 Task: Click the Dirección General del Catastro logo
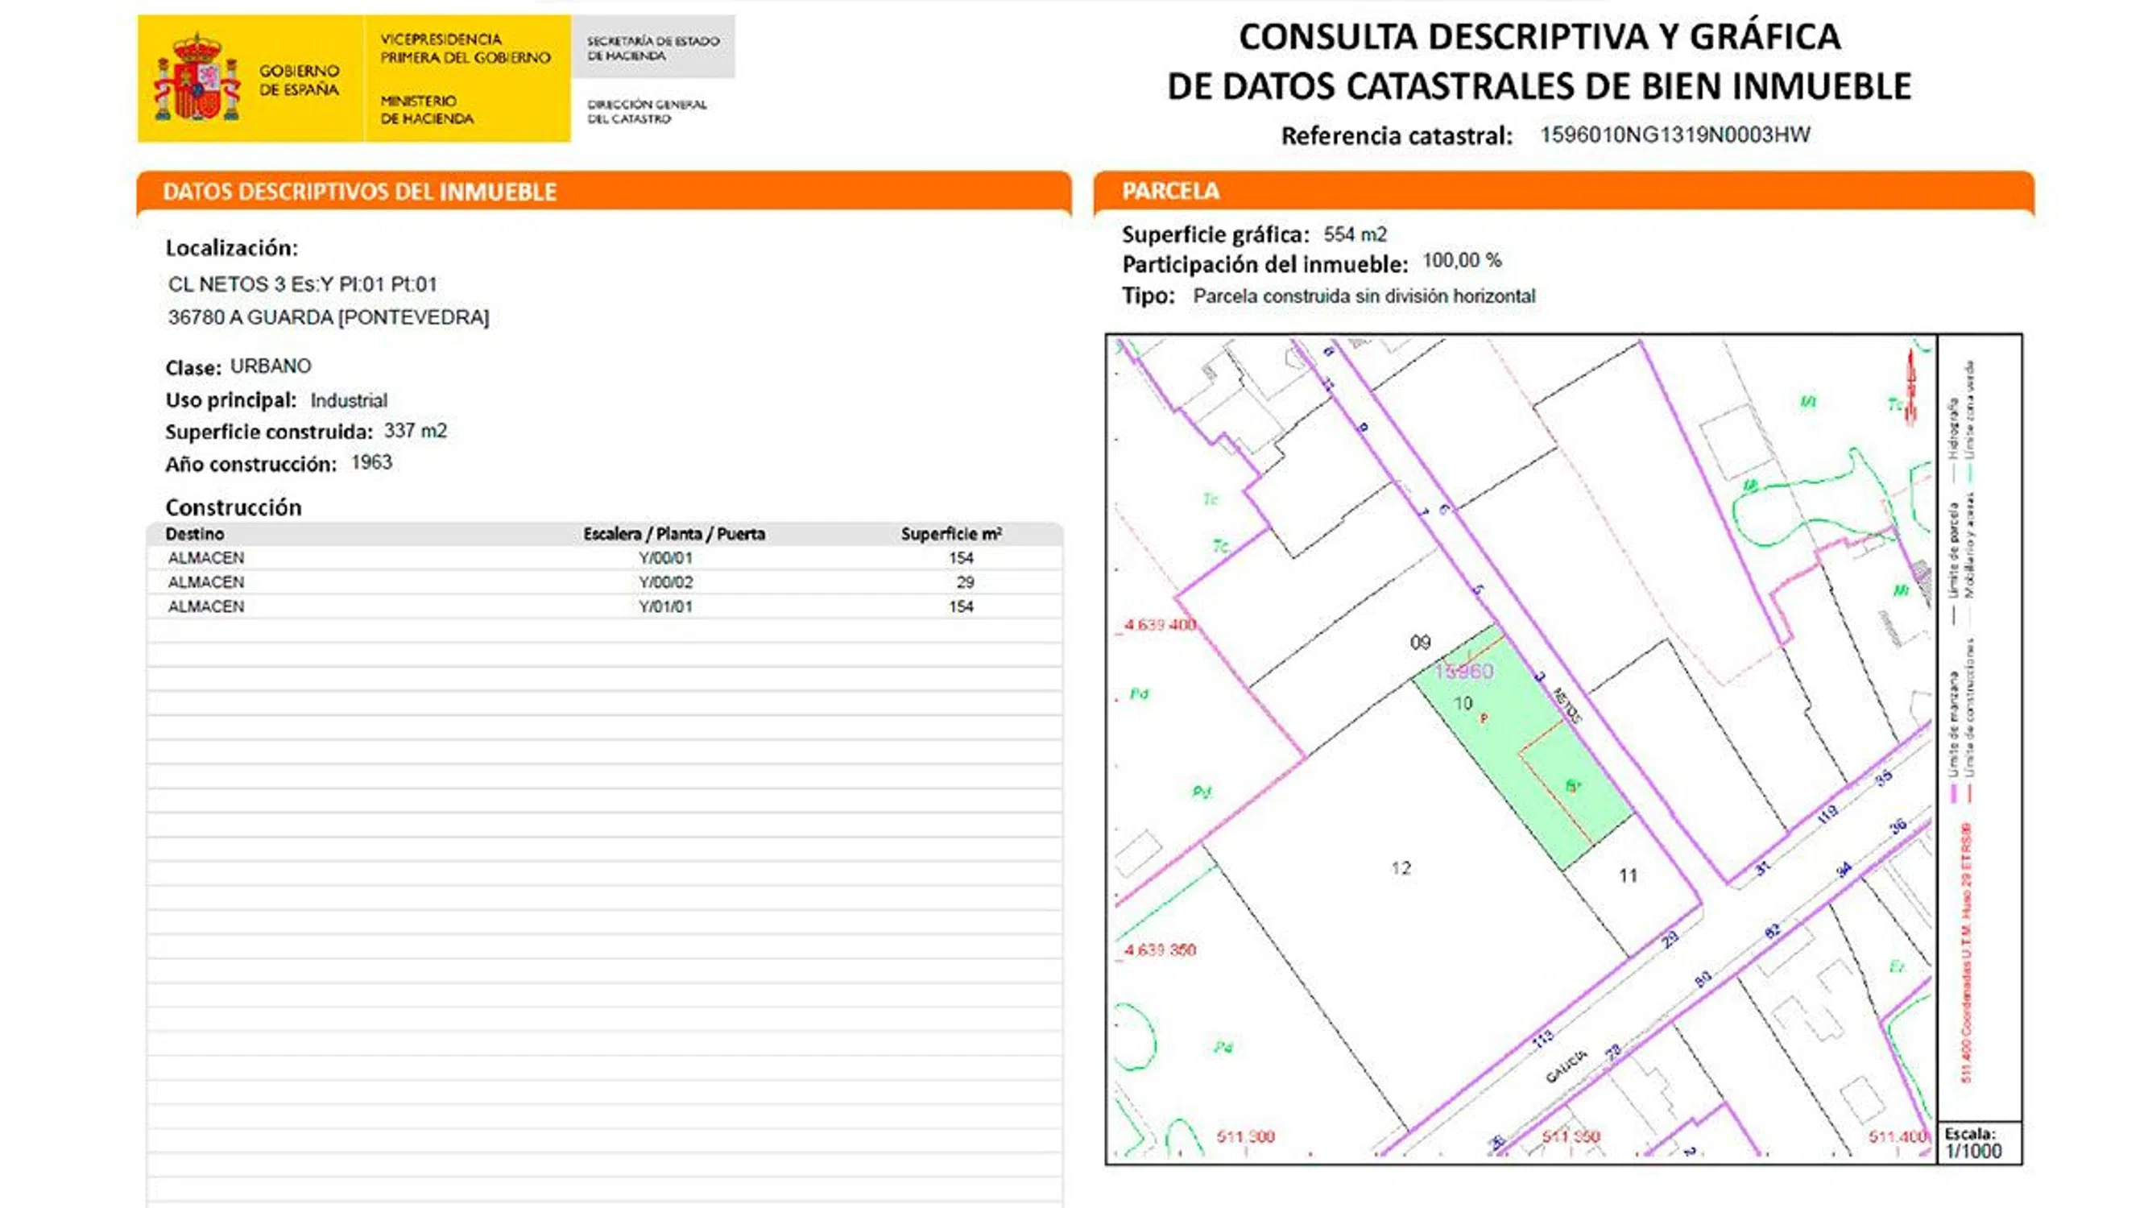tap(646, 111)
